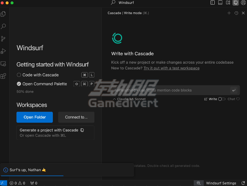Image resolution: width=247 pixels, height=186 pixels.
Task: Click the zoom magnifier in status bar
Action: click(199, 183)
